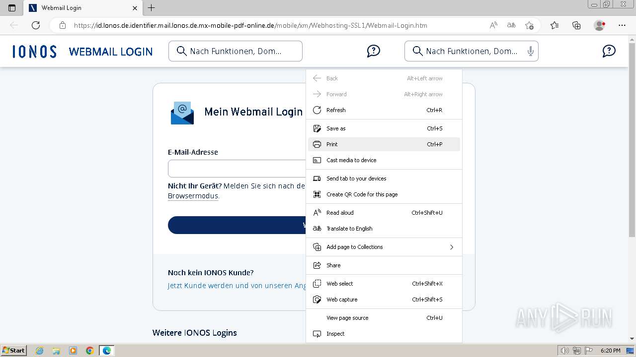Click the tab actions menu icon
The width and height of the screenshot is (636, 357).
point(12,8)
